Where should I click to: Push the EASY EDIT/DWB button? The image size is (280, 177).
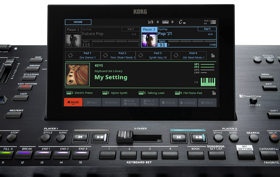click(25, 88)
